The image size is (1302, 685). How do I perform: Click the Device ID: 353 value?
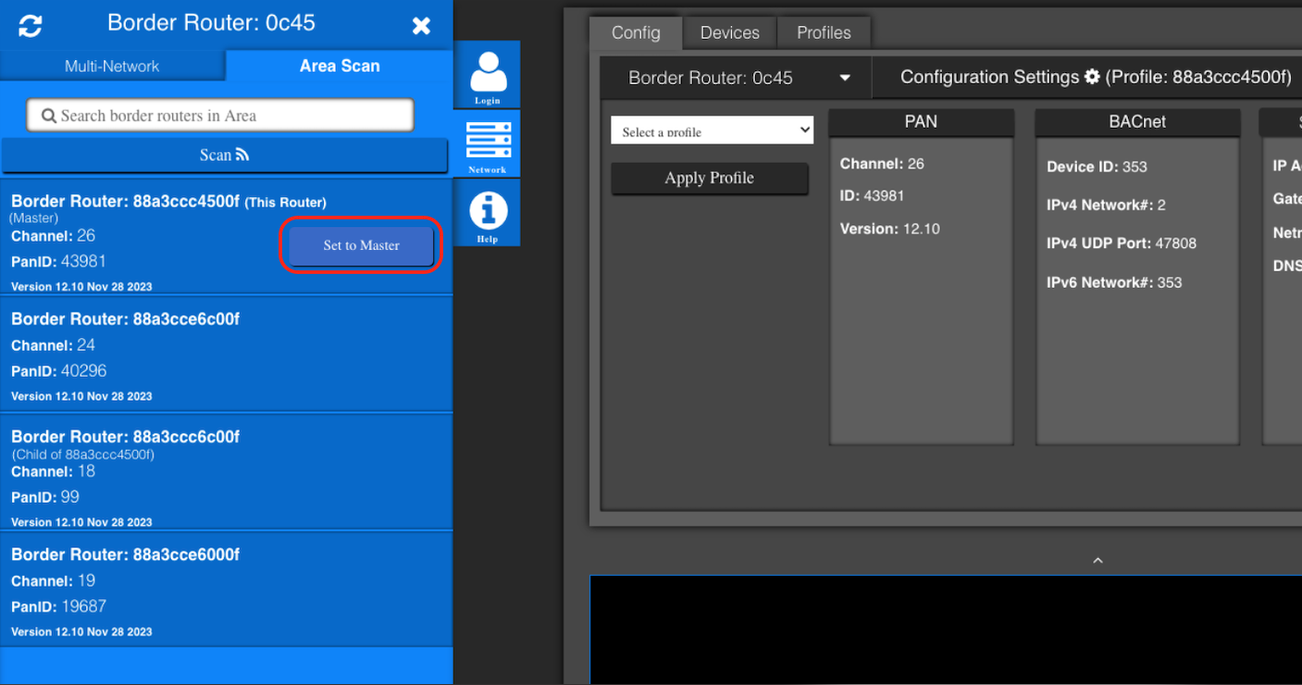pos(1097,167)
